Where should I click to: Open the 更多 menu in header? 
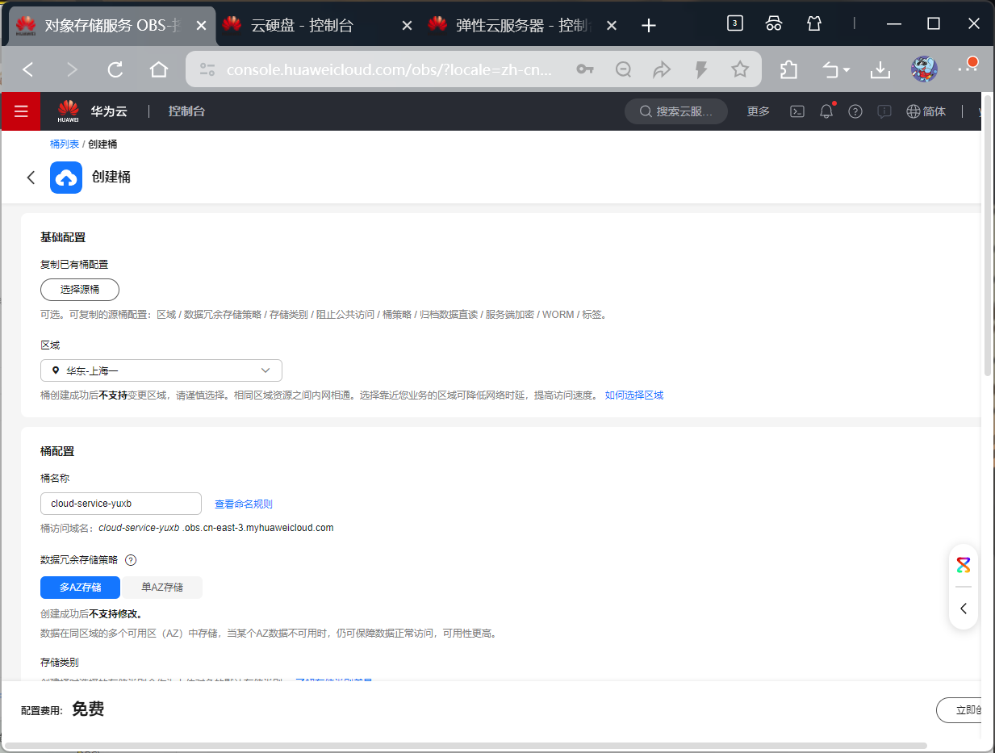point(759,111)
